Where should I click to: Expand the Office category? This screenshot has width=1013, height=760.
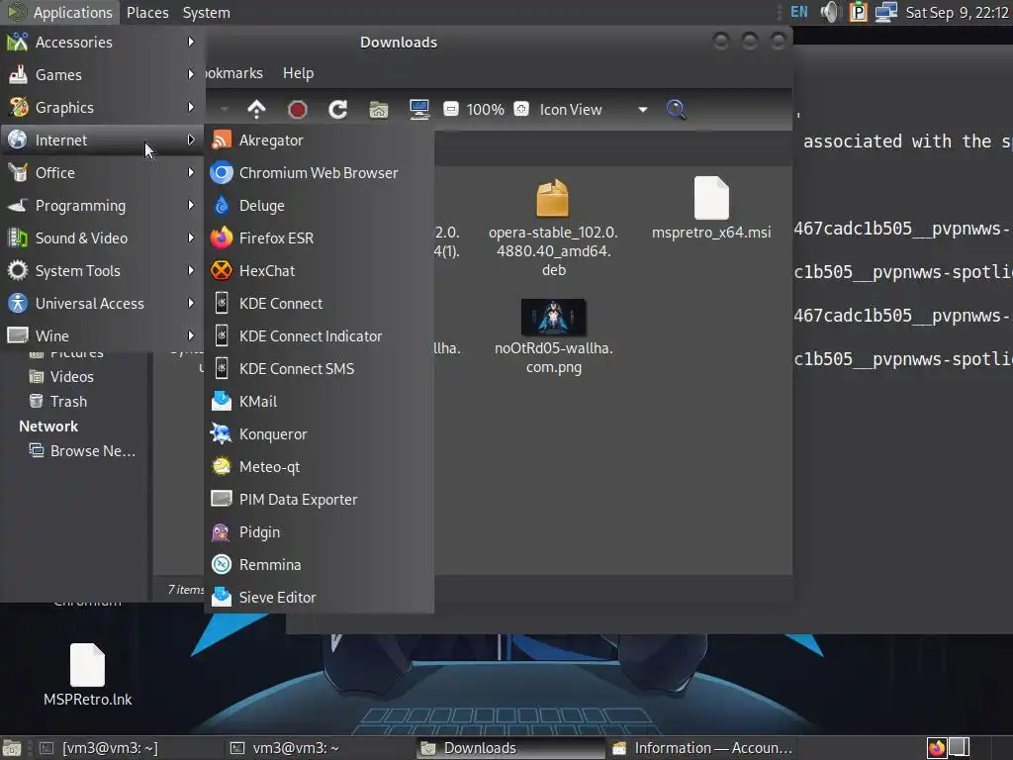click(103, 172)
